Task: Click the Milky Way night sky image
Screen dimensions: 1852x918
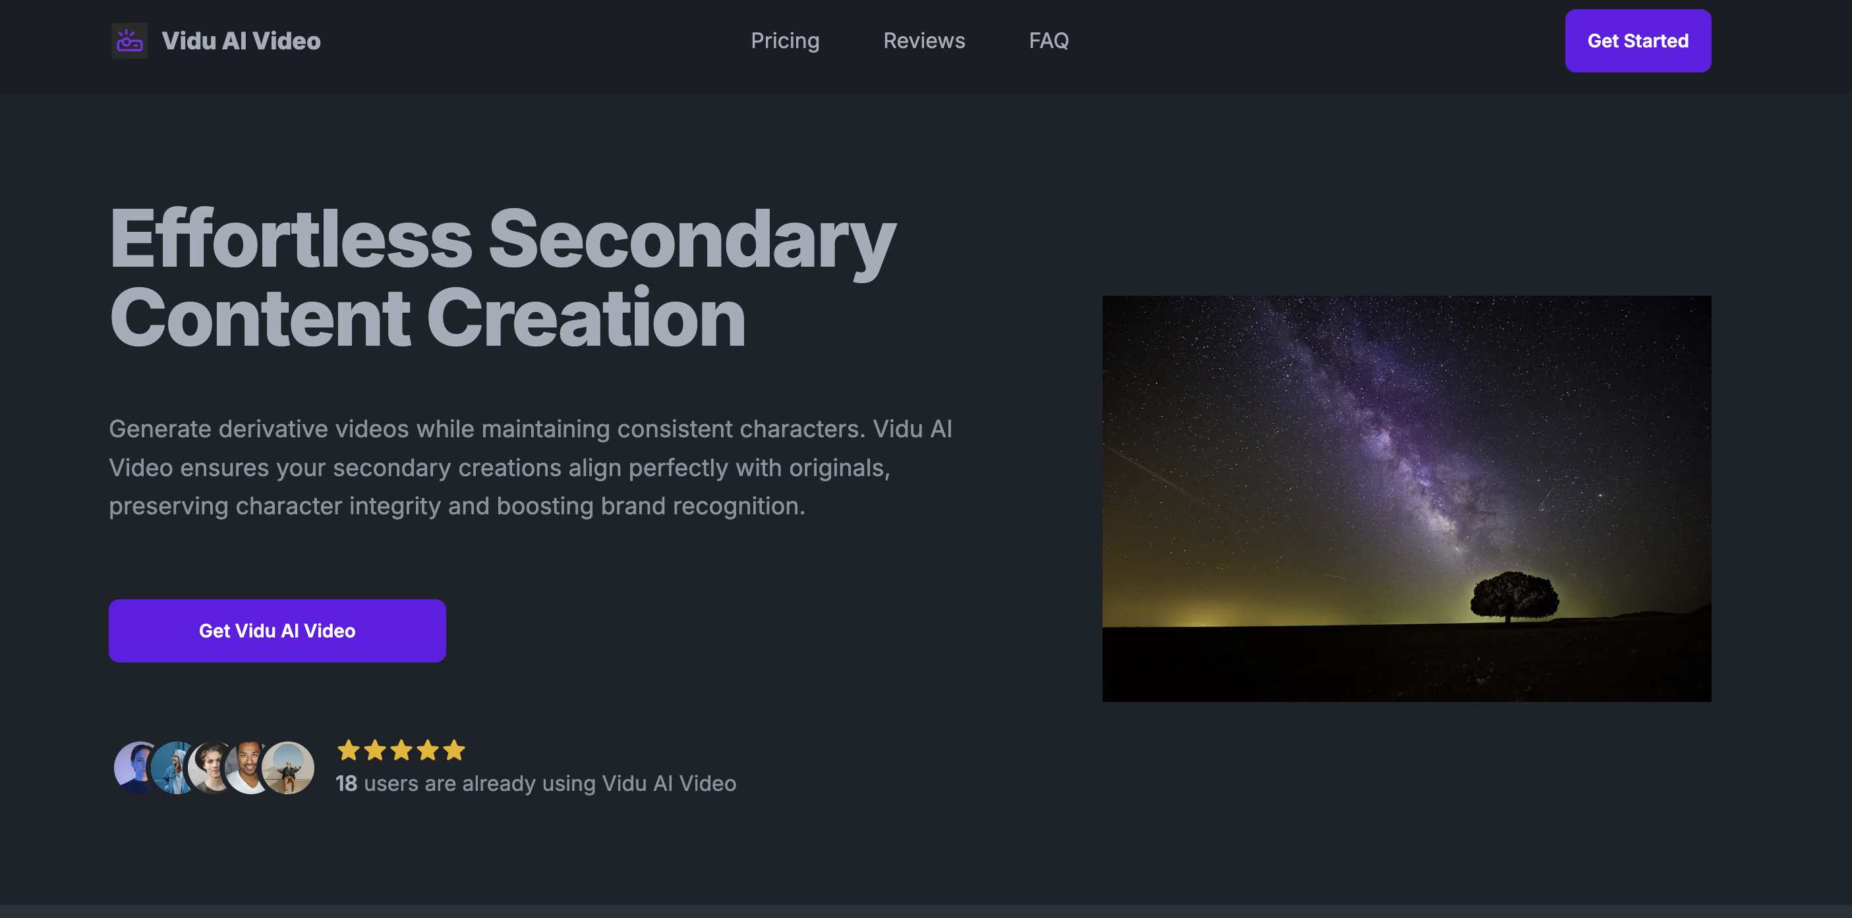Action: 1406,499
